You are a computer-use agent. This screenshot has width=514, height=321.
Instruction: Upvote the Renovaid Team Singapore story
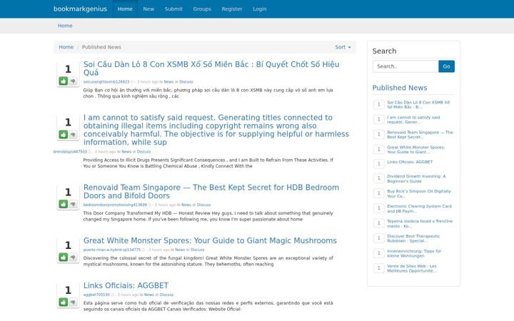(x=64, y=204)
